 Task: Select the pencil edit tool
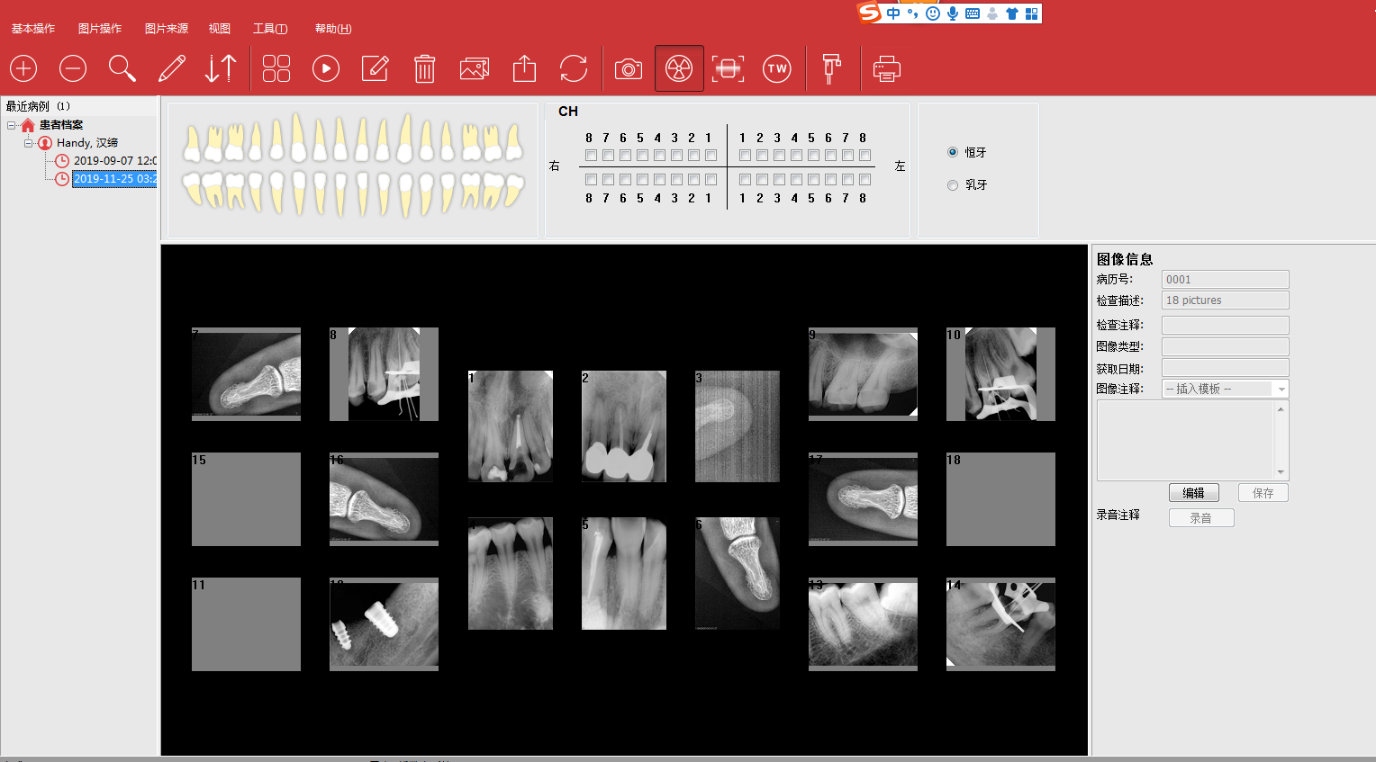(x=171, y=68)
